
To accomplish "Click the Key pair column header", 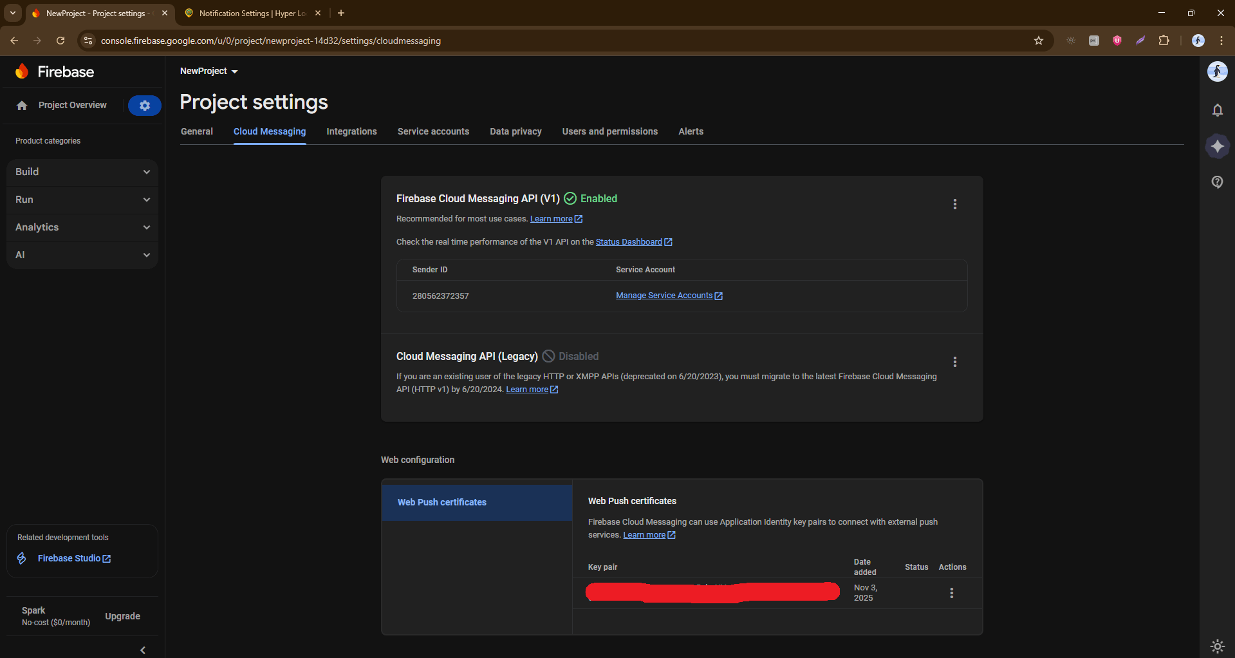I will 602,567.
